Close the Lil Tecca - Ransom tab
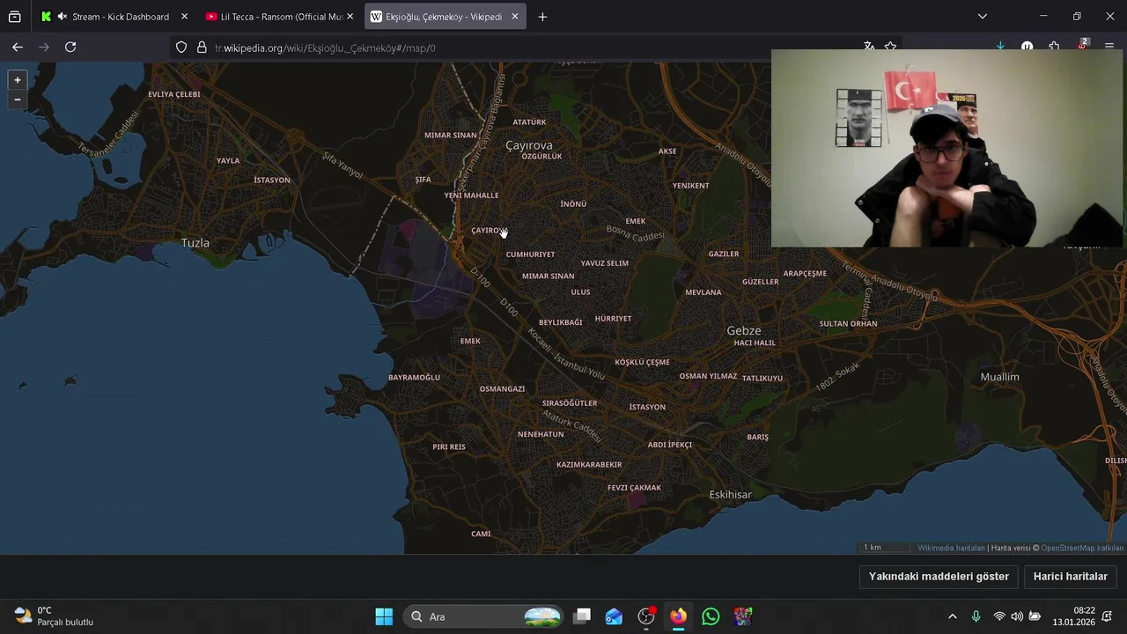Screen dimensions: 1127x634 tap(350, 17)
